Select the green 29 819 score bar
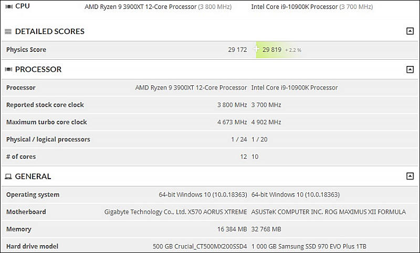The image size is (420, 253). click(279, 50)
